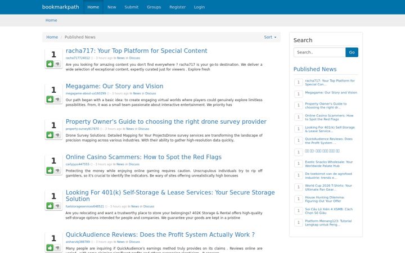Open Megagame Our Story and Vision title
Screen dimensions: 405x253
point(114,86)
